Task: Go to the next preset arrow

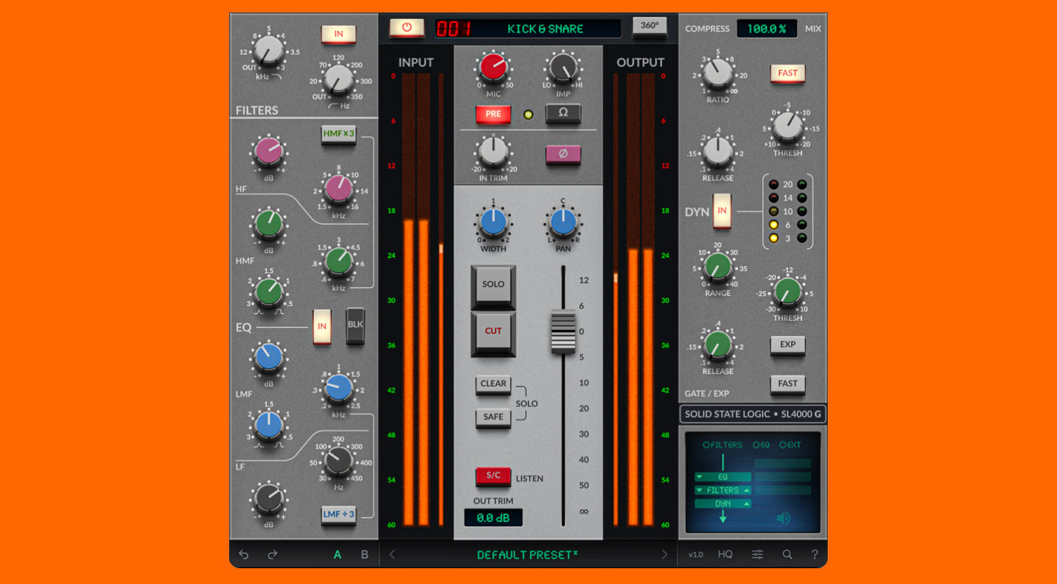Action: point(664,554)
